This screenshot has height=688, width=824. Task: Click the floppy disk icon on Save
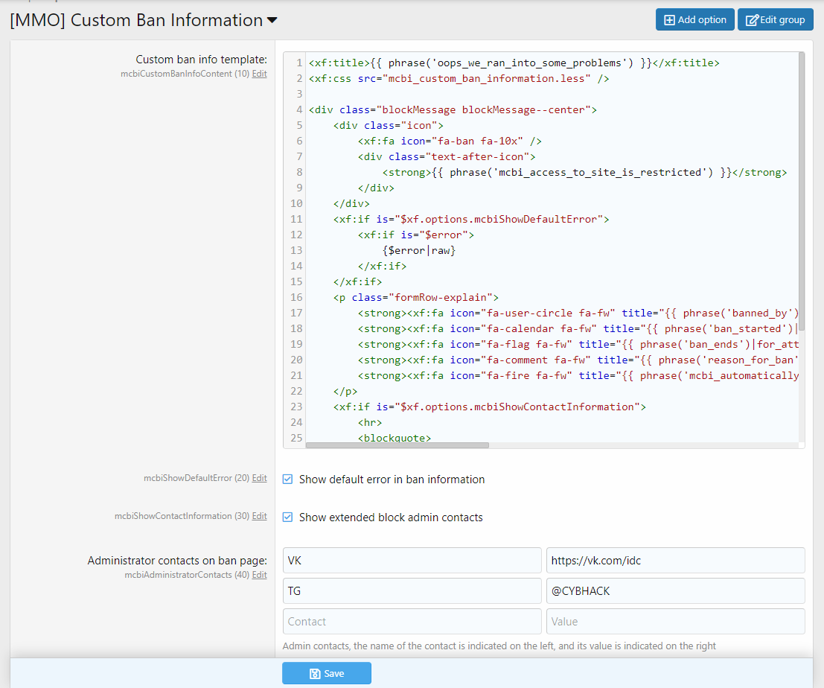(x=315, y=674)
